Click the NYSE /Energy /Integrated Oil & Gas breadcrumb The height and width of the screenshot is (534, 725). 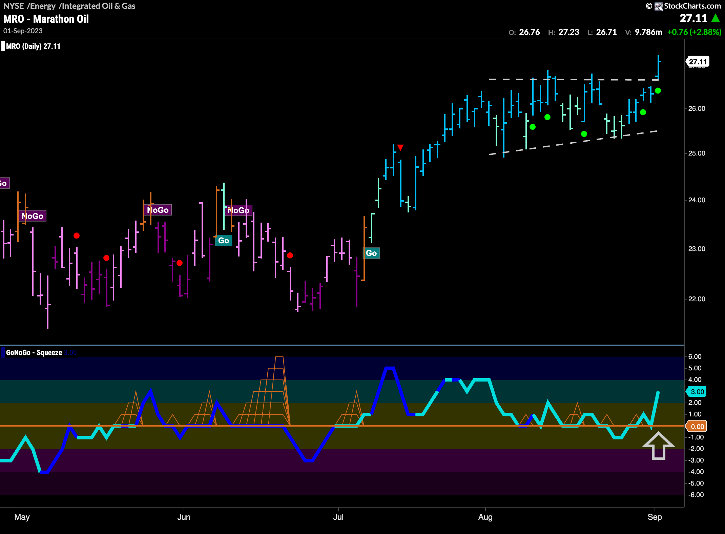pyautogui.click(x=69, y=6)
